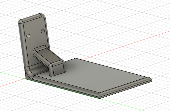
Task: Select the angled top face of hook arm
Action: [49, 56]
